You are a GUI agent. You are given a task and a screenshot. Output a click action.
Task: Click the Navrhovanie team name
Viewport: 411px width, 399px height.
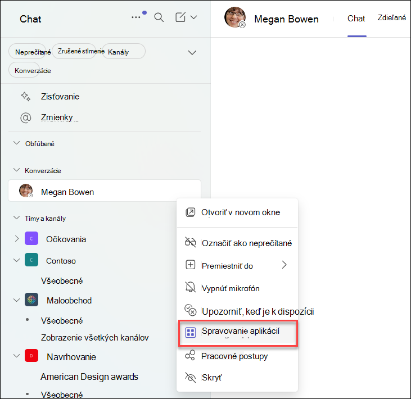[x=71, y=357]
